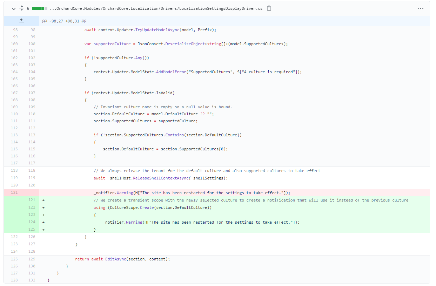Click the AddModelError "SupportedCultures" line

click(x=197, y=72)
